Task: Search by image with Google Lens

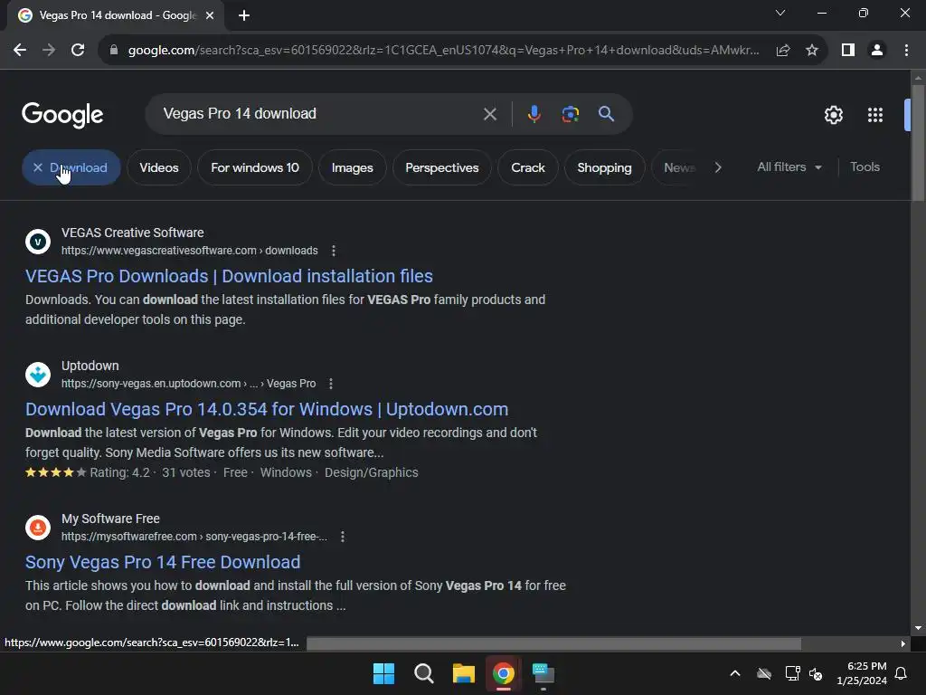Action: (x=570, y=114)
